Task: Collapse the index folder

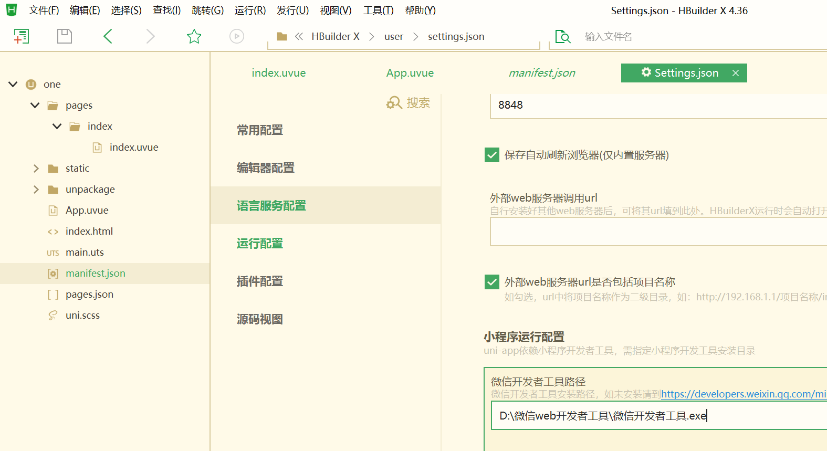Action: pyautogui.click(x=57, y=126)
